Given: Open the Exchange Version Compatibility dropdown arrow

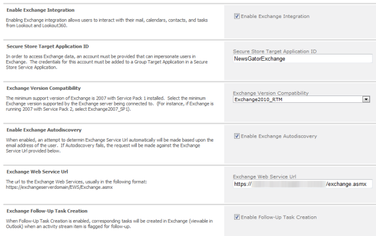Looking at the screenshot, I should (366, 99).
